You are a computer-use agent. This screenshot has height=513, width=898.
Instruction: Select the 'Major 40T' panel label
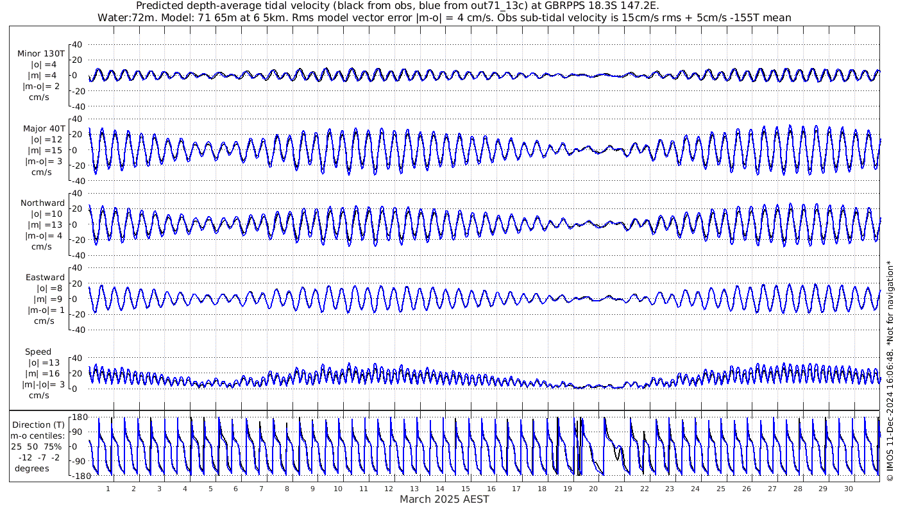coord(43,128)
